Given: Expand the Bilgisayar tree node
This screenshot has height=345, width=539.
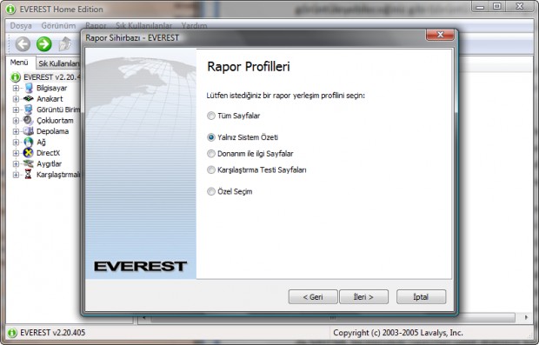Looking at the screenshot, I should coord(16,89).
